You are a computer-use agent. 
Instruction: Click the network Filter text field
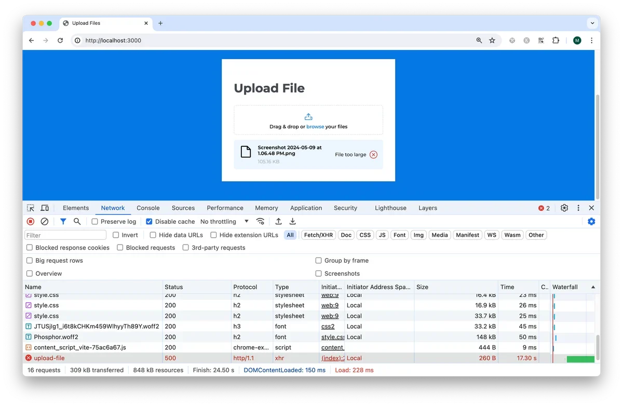pos(65,235)
